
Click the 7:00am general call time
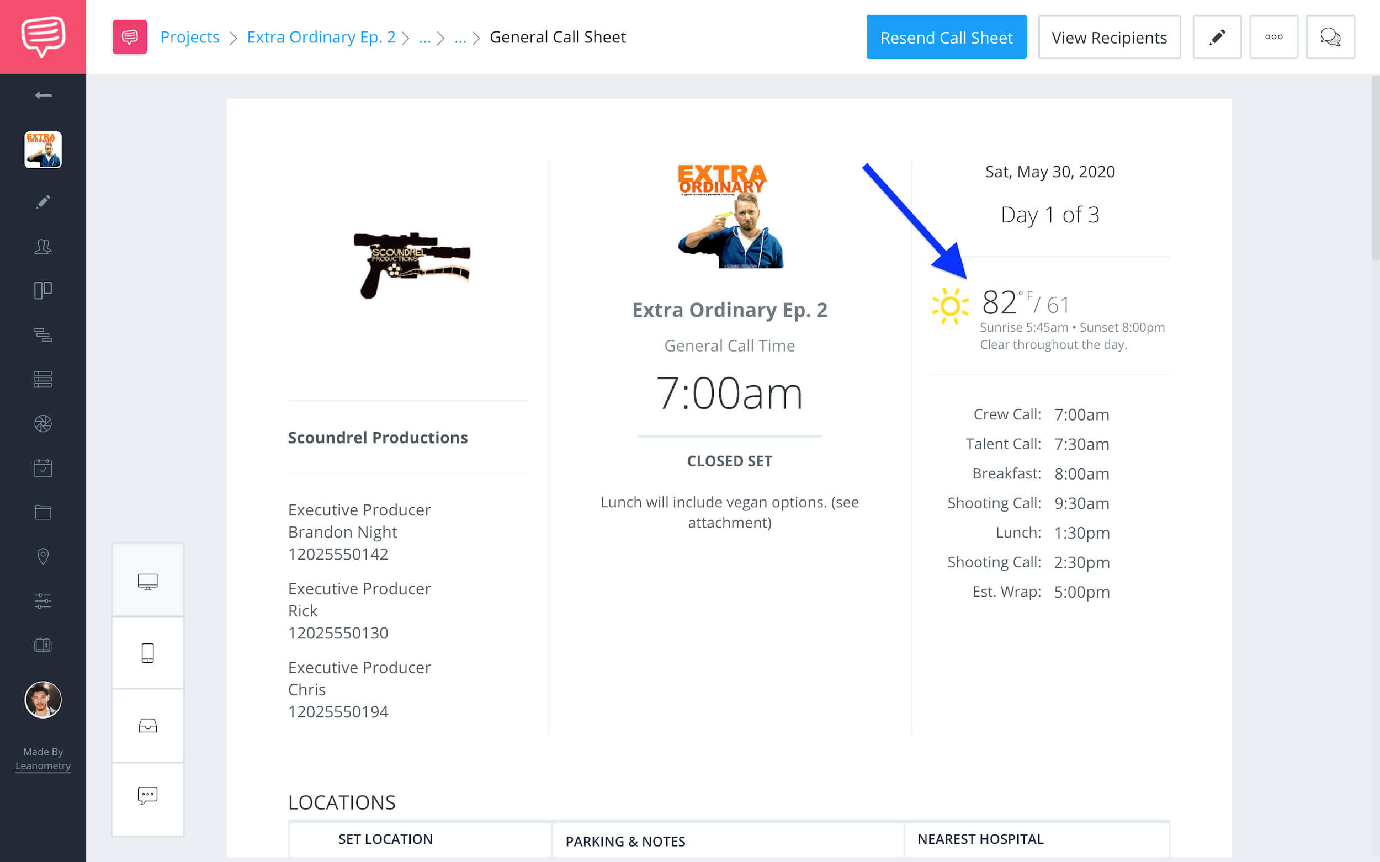pos(730,393)
